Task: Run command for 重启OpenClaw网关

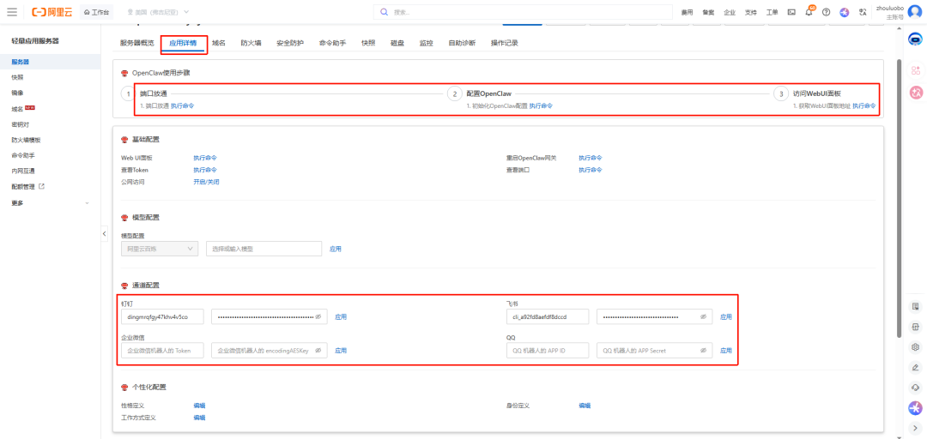Action: tap(591, 158)
